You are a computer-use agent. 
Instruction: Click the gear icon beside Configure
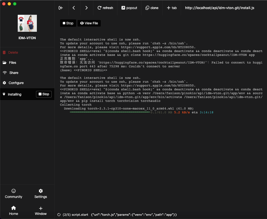(x=4, y=83)
